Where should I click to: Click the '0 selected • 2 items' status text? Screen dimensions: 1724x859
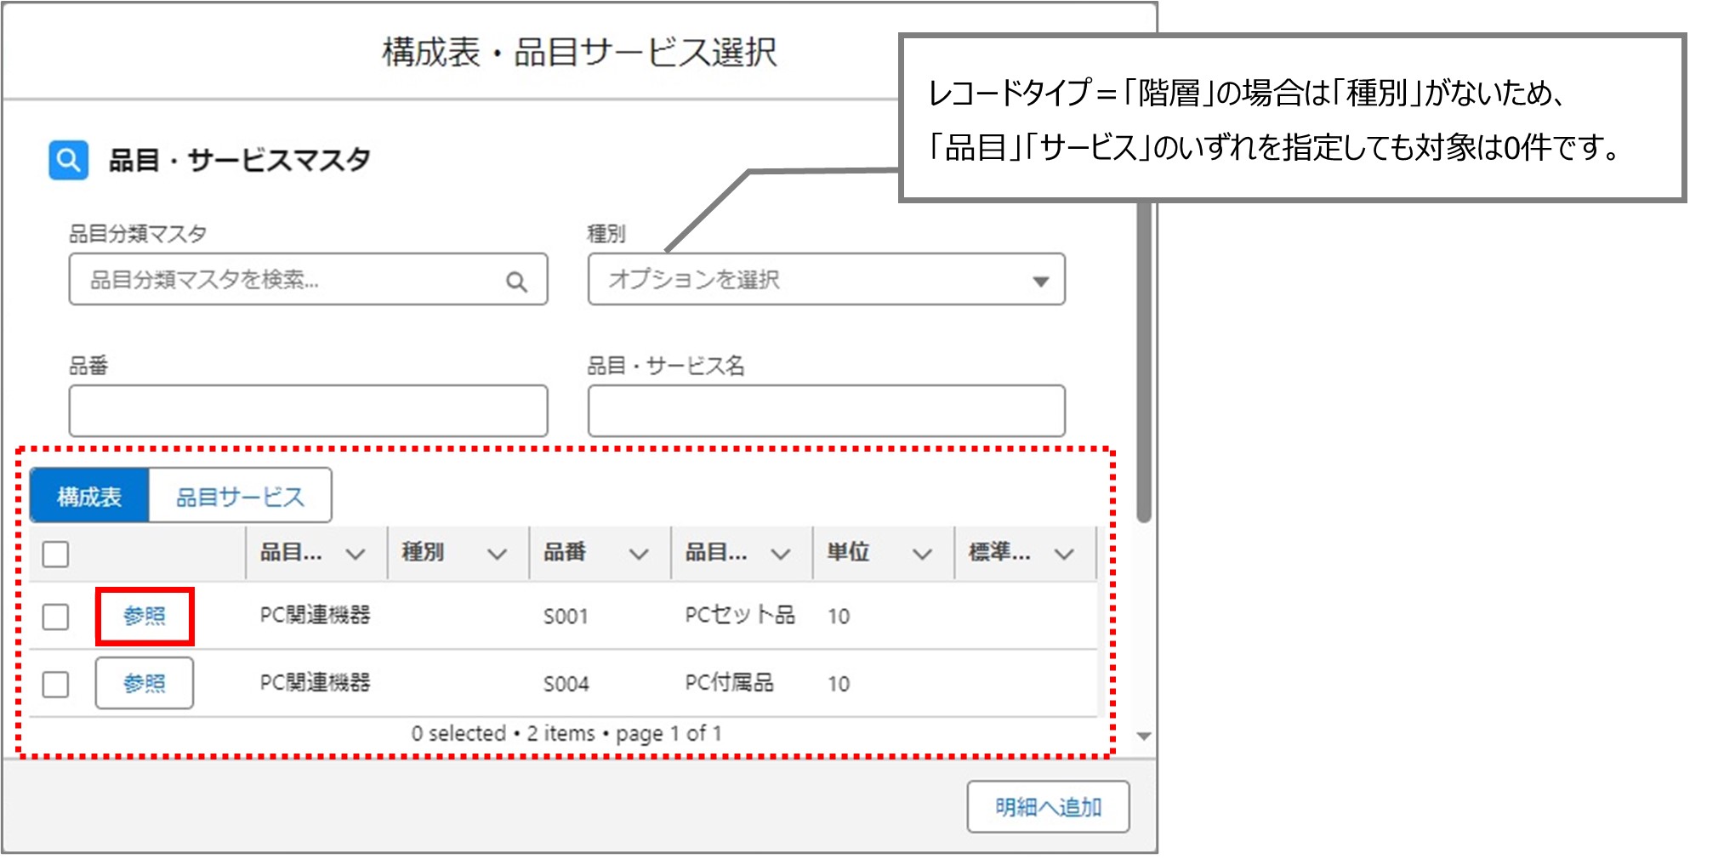pos(504,733)
